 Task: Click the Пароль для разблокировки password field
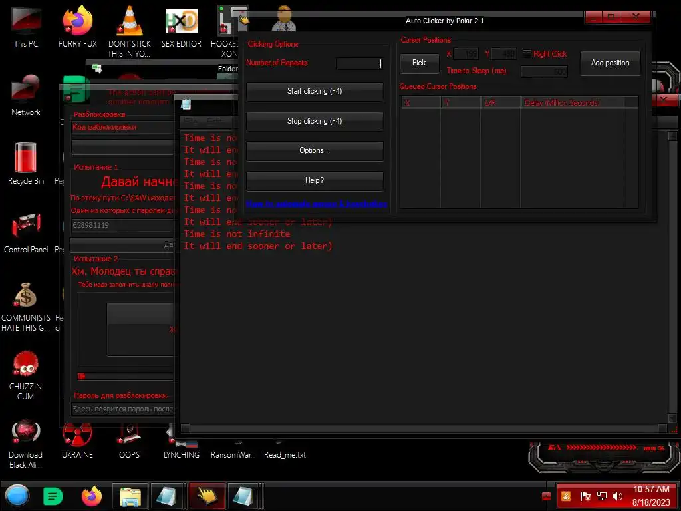coord(123,409)
